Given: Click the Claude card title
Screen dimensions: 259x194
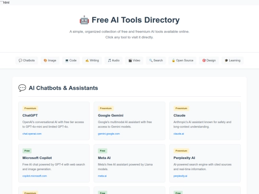Looking at the screenshot, I should 179,115.
